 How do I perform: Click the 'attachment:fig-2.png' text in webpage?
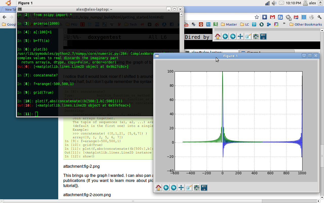pos(82,166)
